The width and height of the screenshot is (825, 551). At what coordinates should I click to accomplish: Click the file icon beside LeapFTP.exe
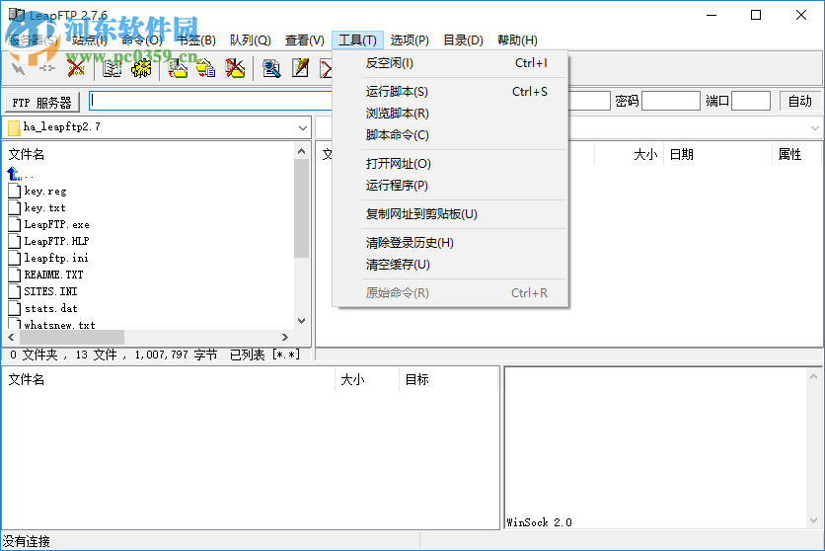15,224
